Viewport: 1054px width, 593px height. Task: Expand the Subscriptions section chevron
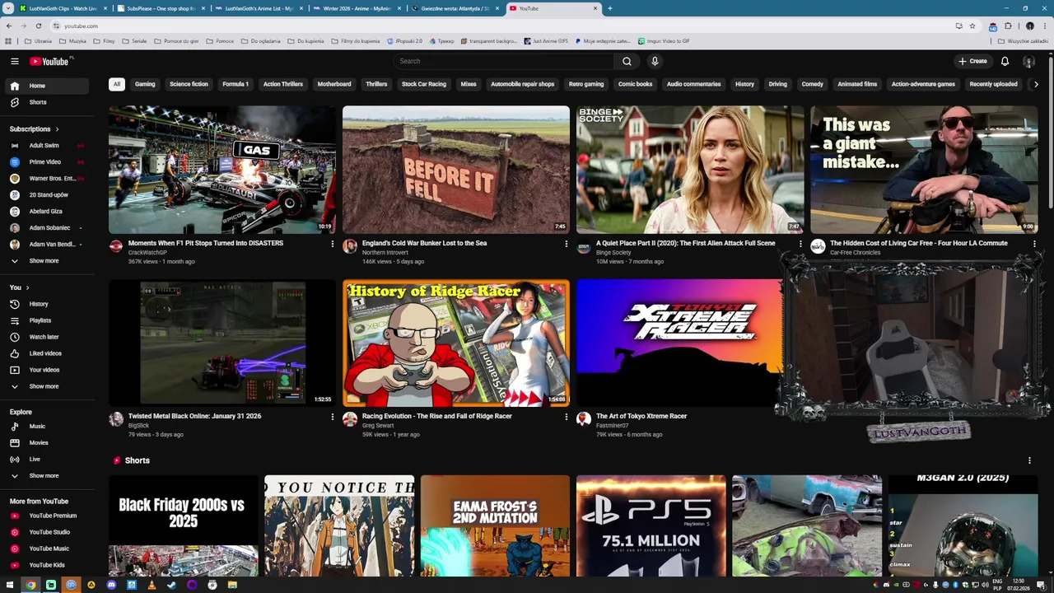57,129
